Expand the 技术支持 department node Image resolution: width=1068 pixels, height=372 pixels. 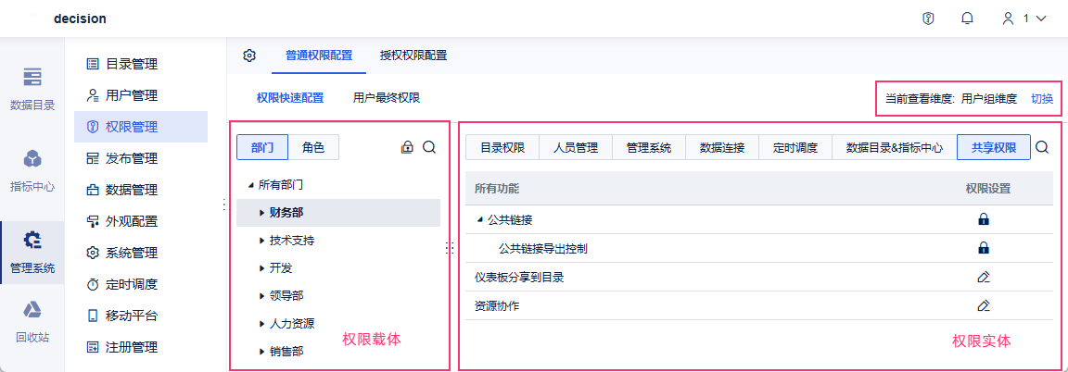(262, 241)
